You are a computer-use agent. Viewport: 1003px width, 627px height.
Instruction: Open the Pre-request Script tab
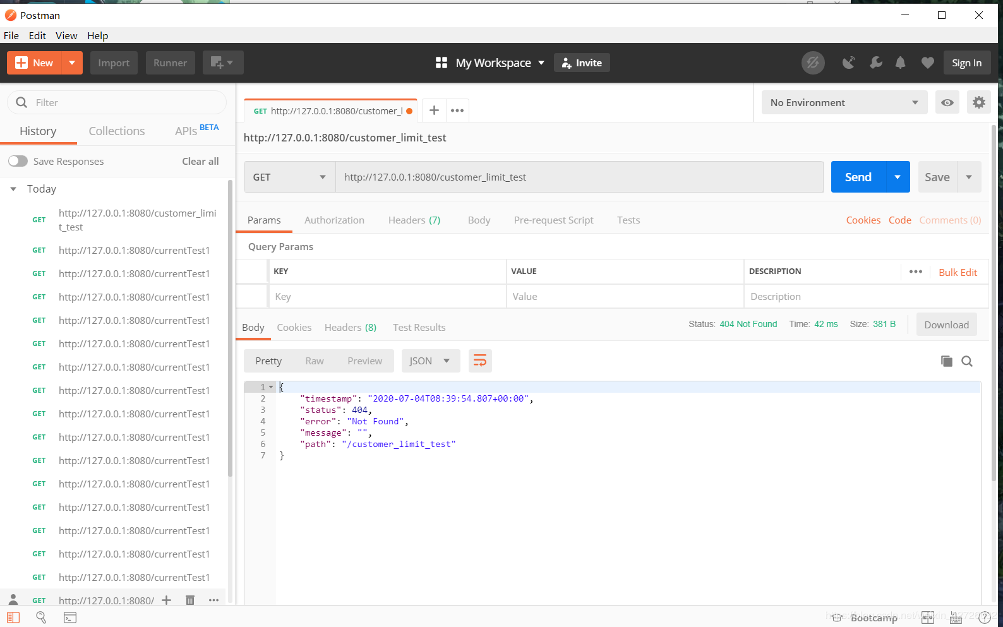coord(553,220)
